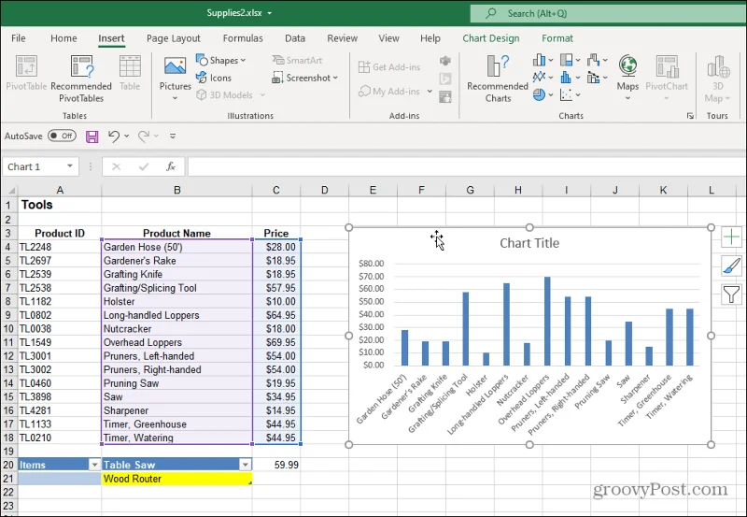Insert Combo chart
The width and height of the screenshot is (747, 517).
click(597, 78)
